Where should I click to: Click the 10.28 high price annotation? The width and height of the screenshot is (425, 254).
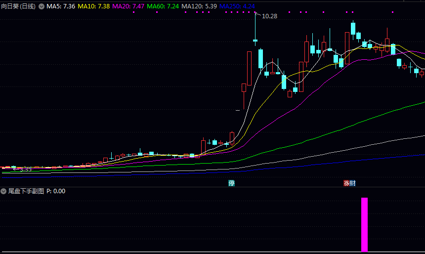[269, 16]
